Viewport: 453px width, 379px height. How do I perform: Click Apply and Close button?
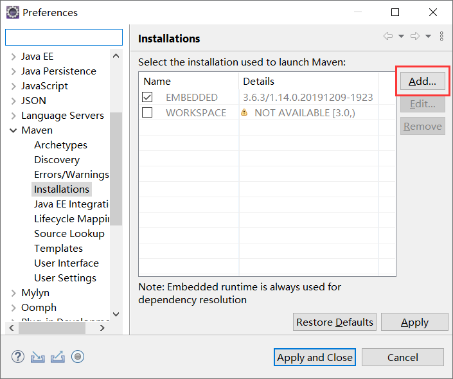click(x=315, y=357)
